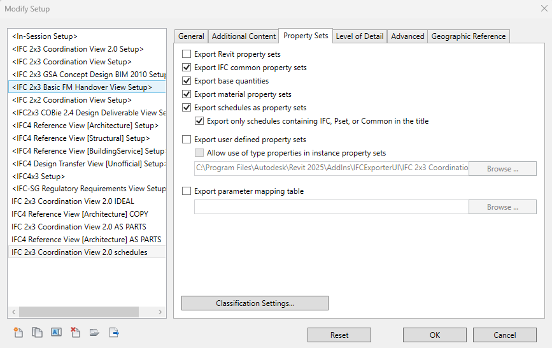Select IFC4x3 Setup in the list
Image resolution: width=552 pixels, height=348 pixels.
[38, 177]
